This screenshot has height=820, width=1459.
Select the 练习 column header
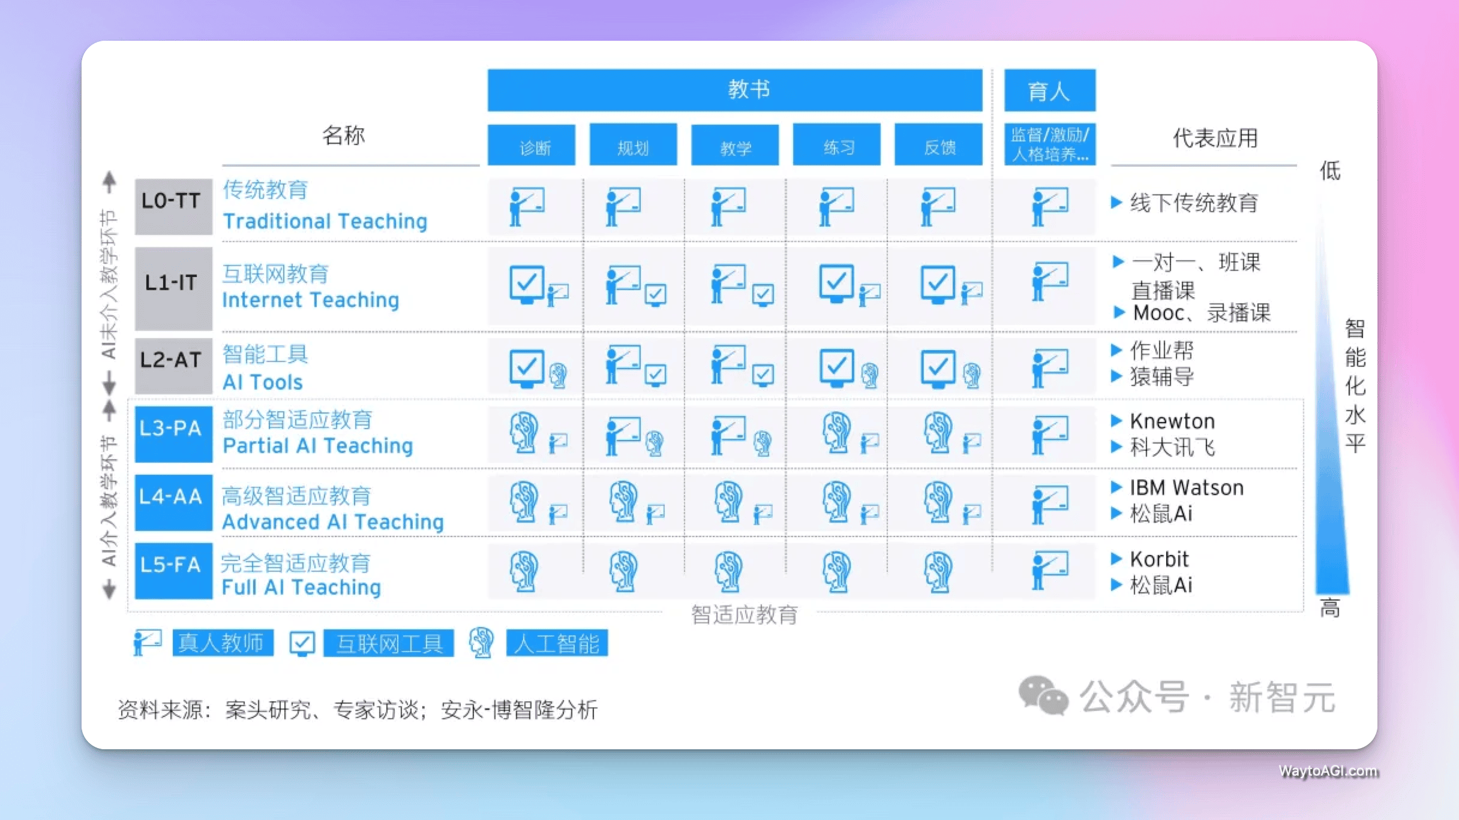point(837,144)
